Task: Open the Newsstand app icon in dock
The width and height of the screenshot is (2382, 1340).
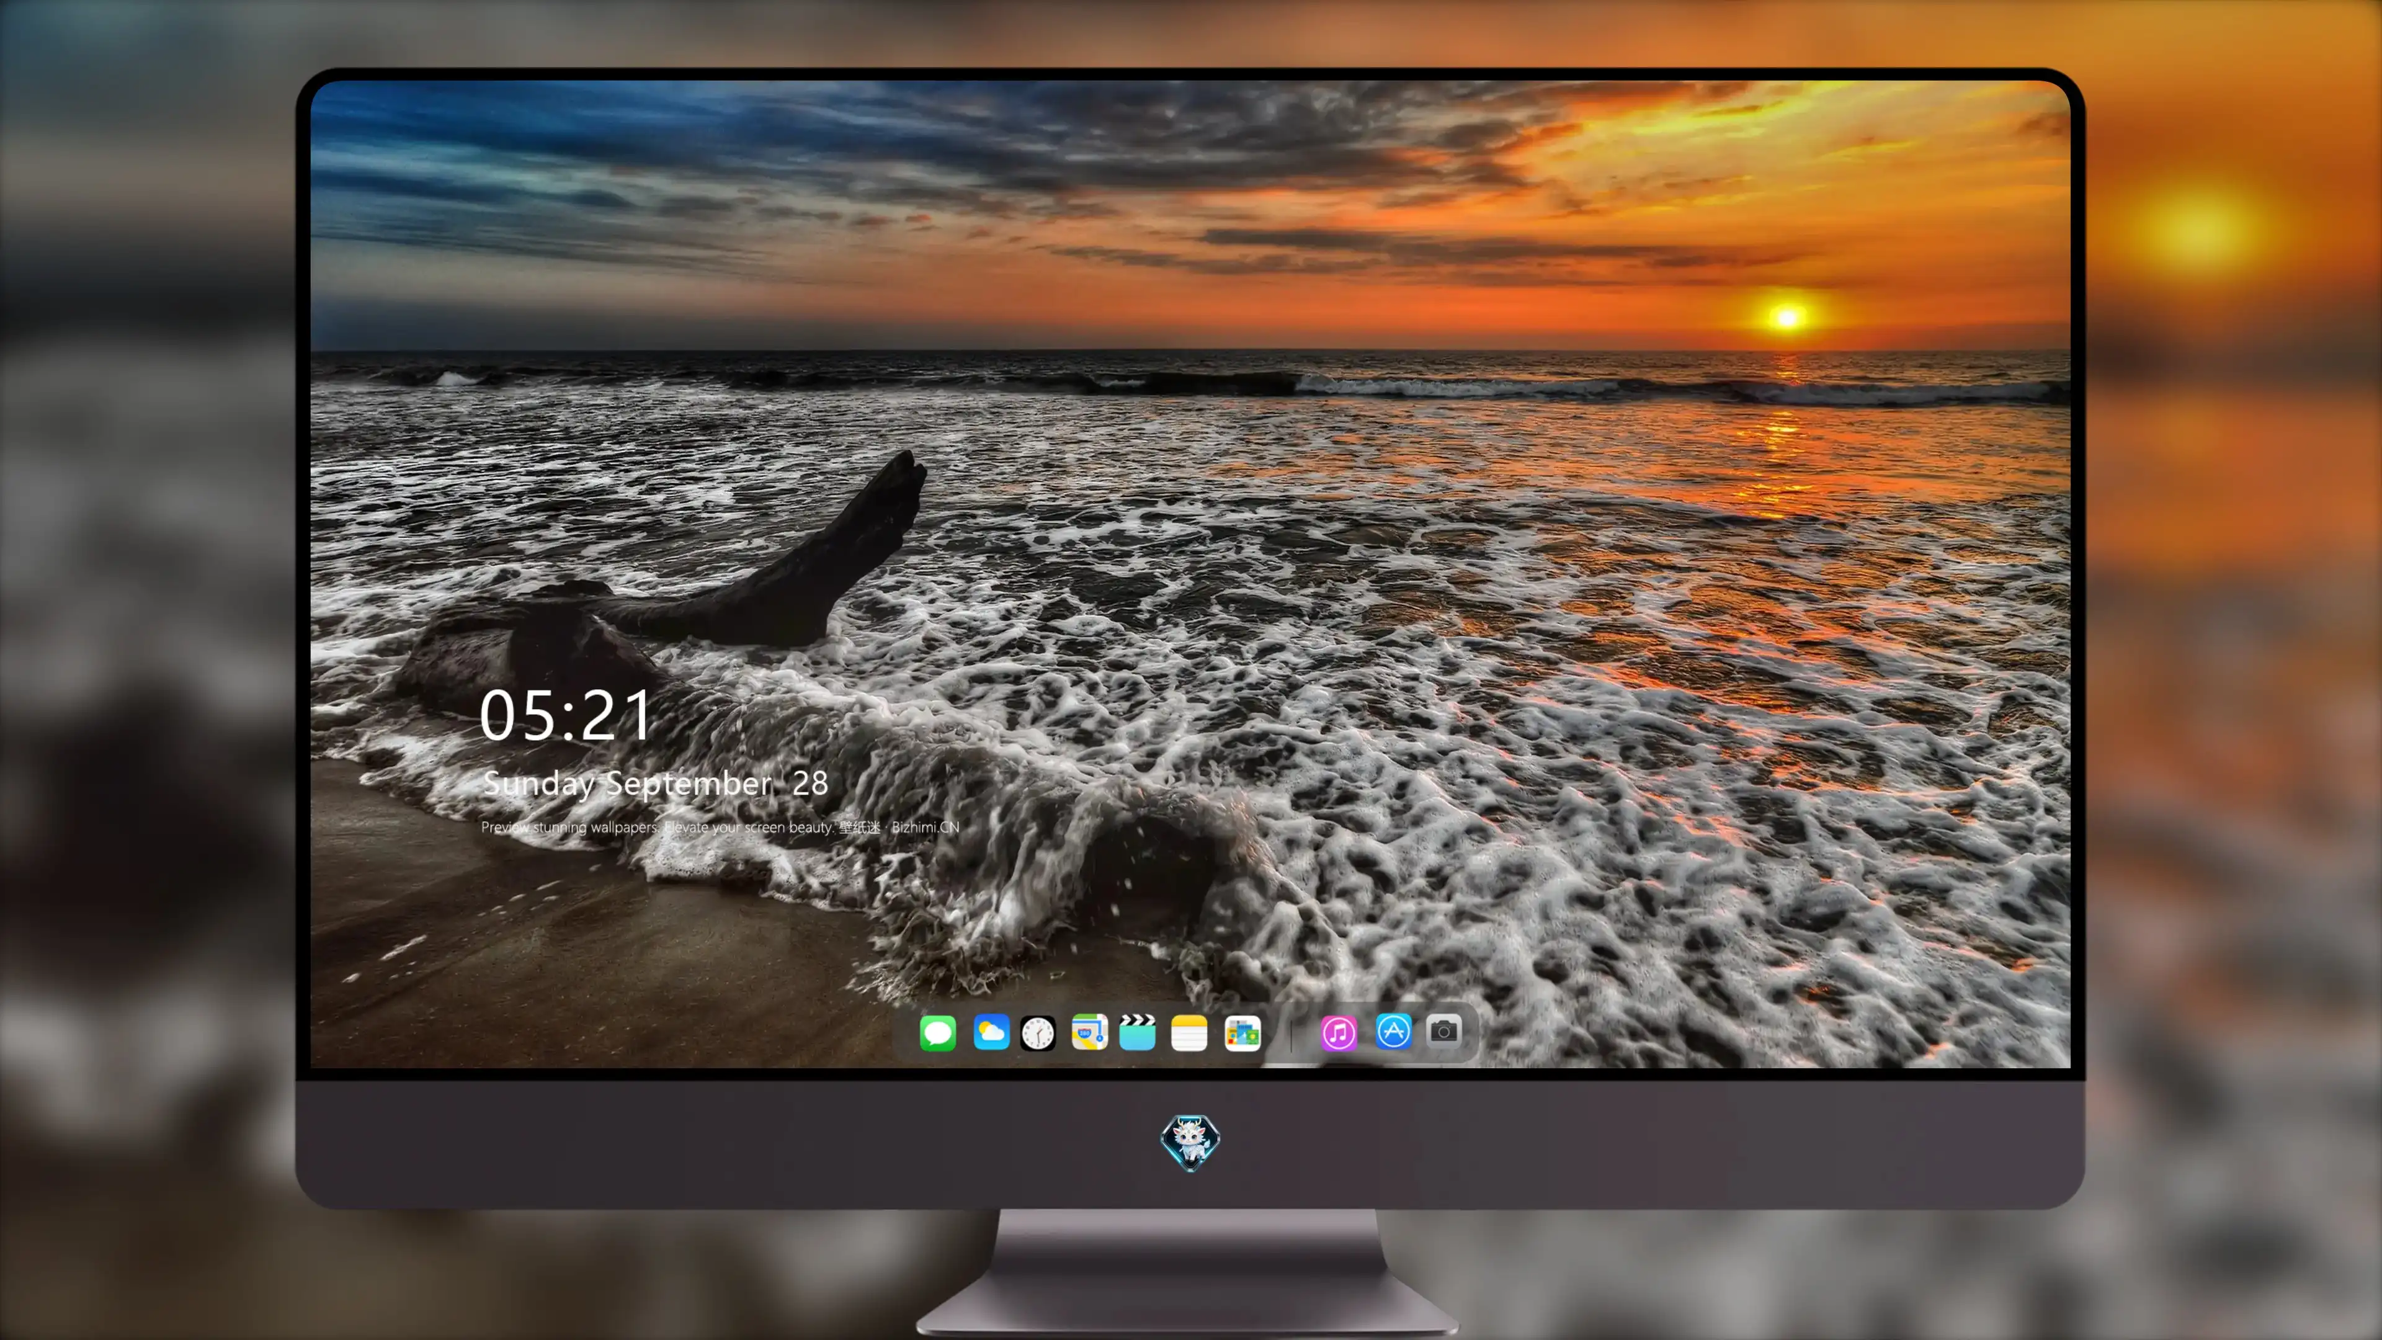Action: point(1242,1033)
